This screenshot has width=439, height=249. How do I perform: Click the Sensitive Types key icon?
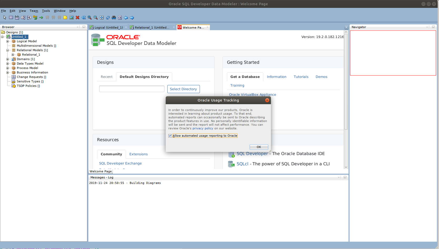(x=14, y=81)
